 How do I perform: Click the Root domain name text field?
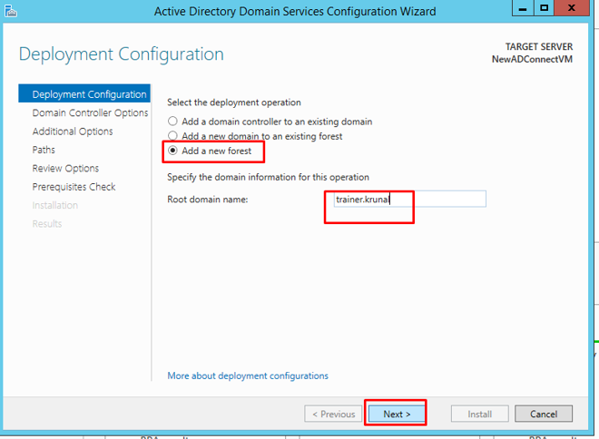[x=405, y=199]
